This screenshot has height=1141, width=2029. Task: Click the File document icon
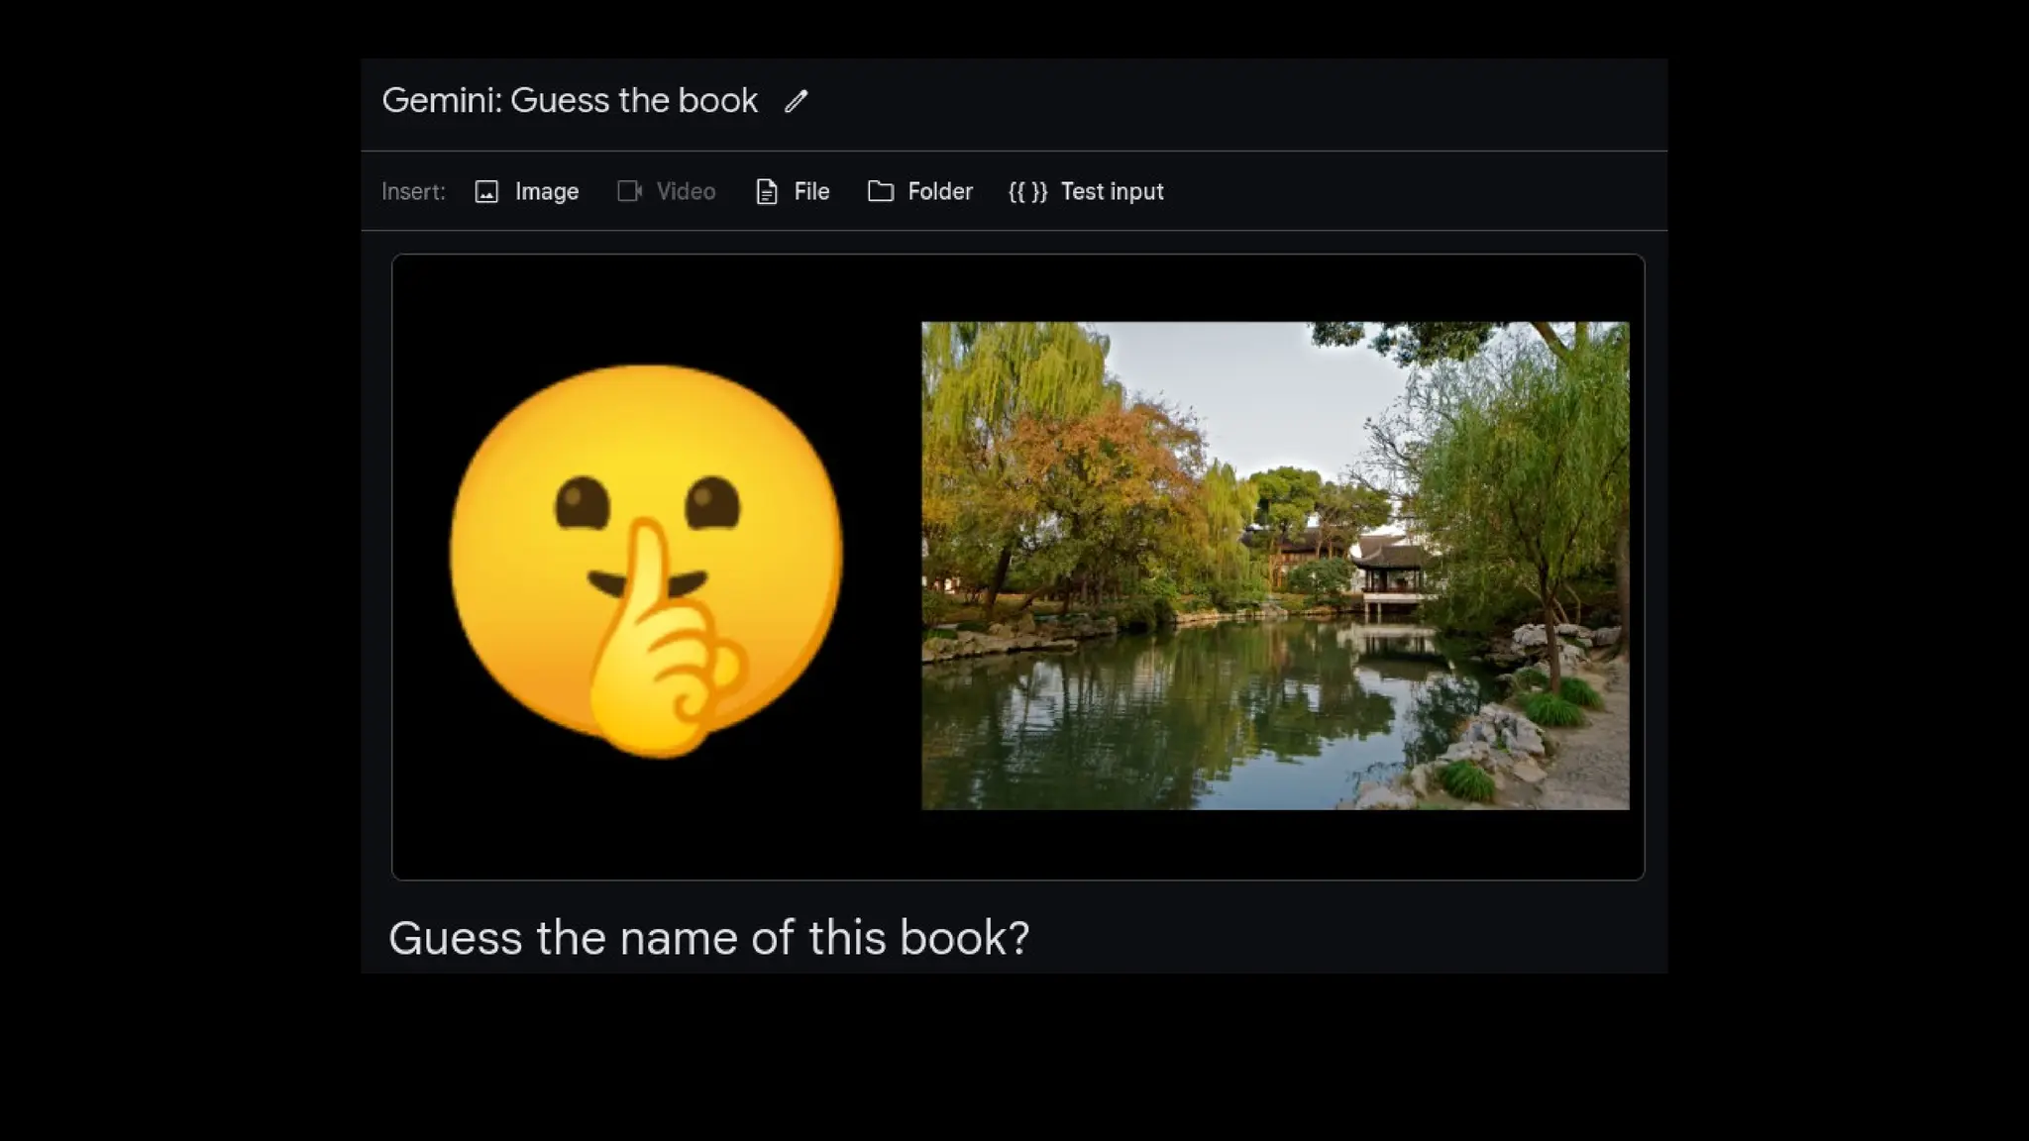tap(766, 191)
